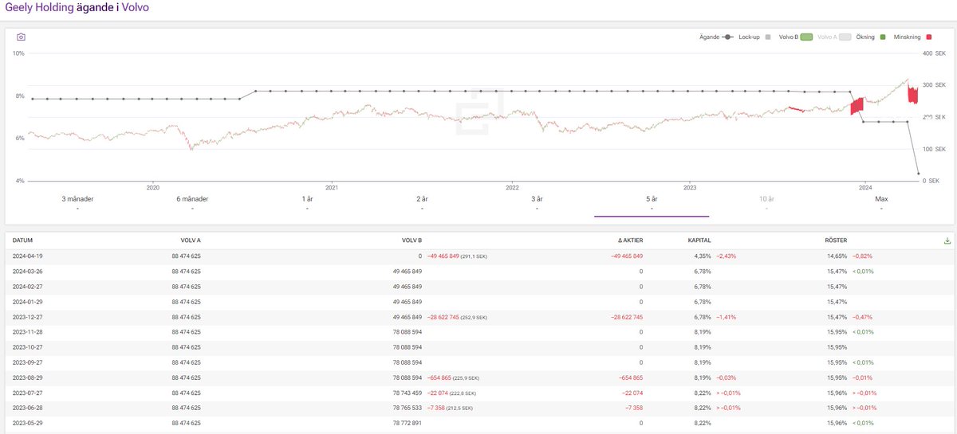The image size is (957, 434).
Task: Click the −2,43% capital change value
Action: (x=727, y=256)
